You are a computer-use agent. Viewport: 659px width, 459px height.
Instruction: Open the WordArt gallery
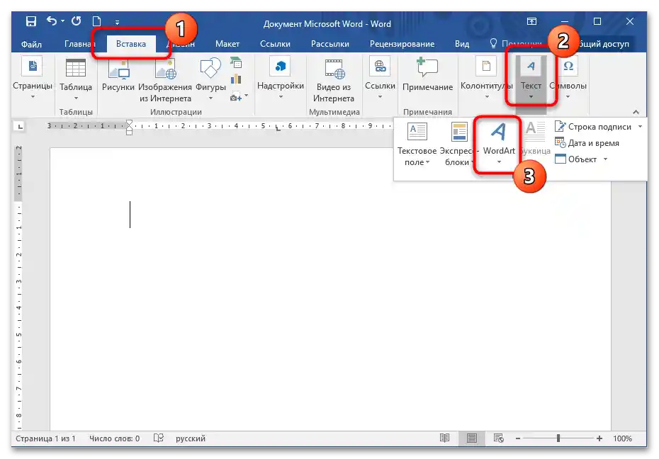point(499,144)
